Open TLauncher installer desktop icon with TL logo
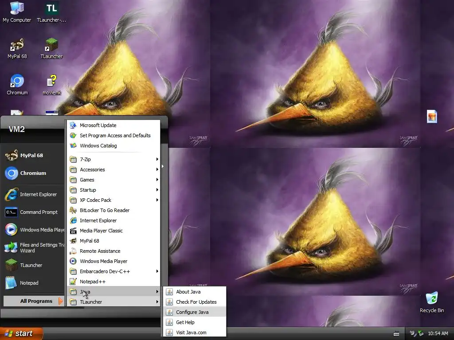This screenshot has width=454, height=340. click(51, 12)
